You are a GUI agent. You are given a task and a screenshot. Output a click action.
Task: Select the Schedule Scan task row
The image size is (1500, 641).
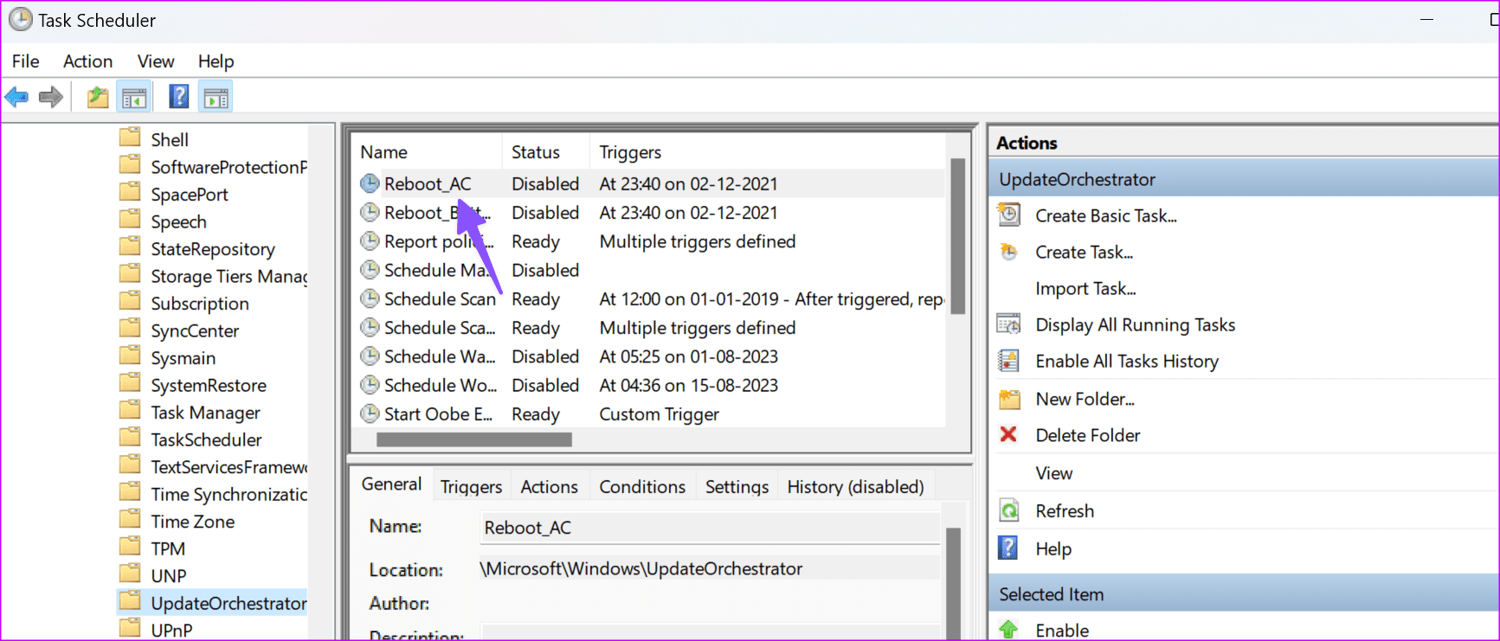pos(649,298)
